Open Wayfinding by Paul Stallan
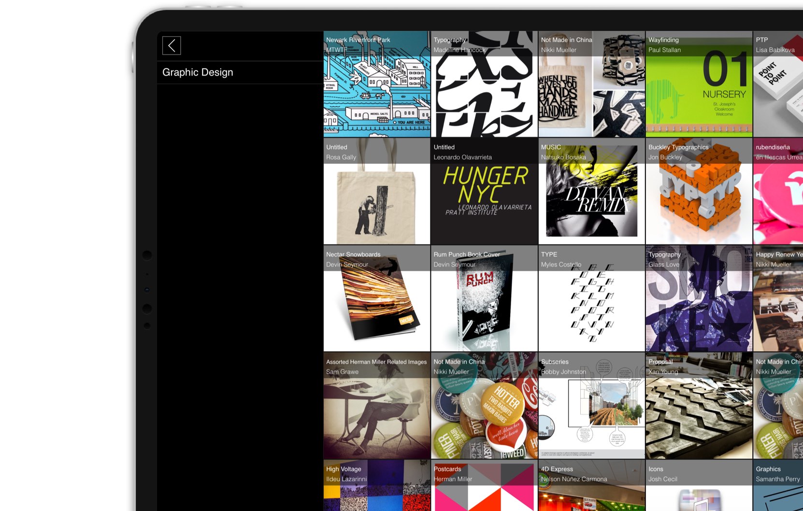Viewport: 803px width, 511px height. 699,84
